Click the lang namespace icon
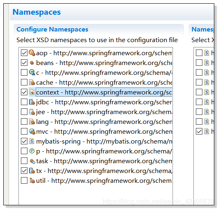Screen dimensions: 218x209 pos(32,122)
